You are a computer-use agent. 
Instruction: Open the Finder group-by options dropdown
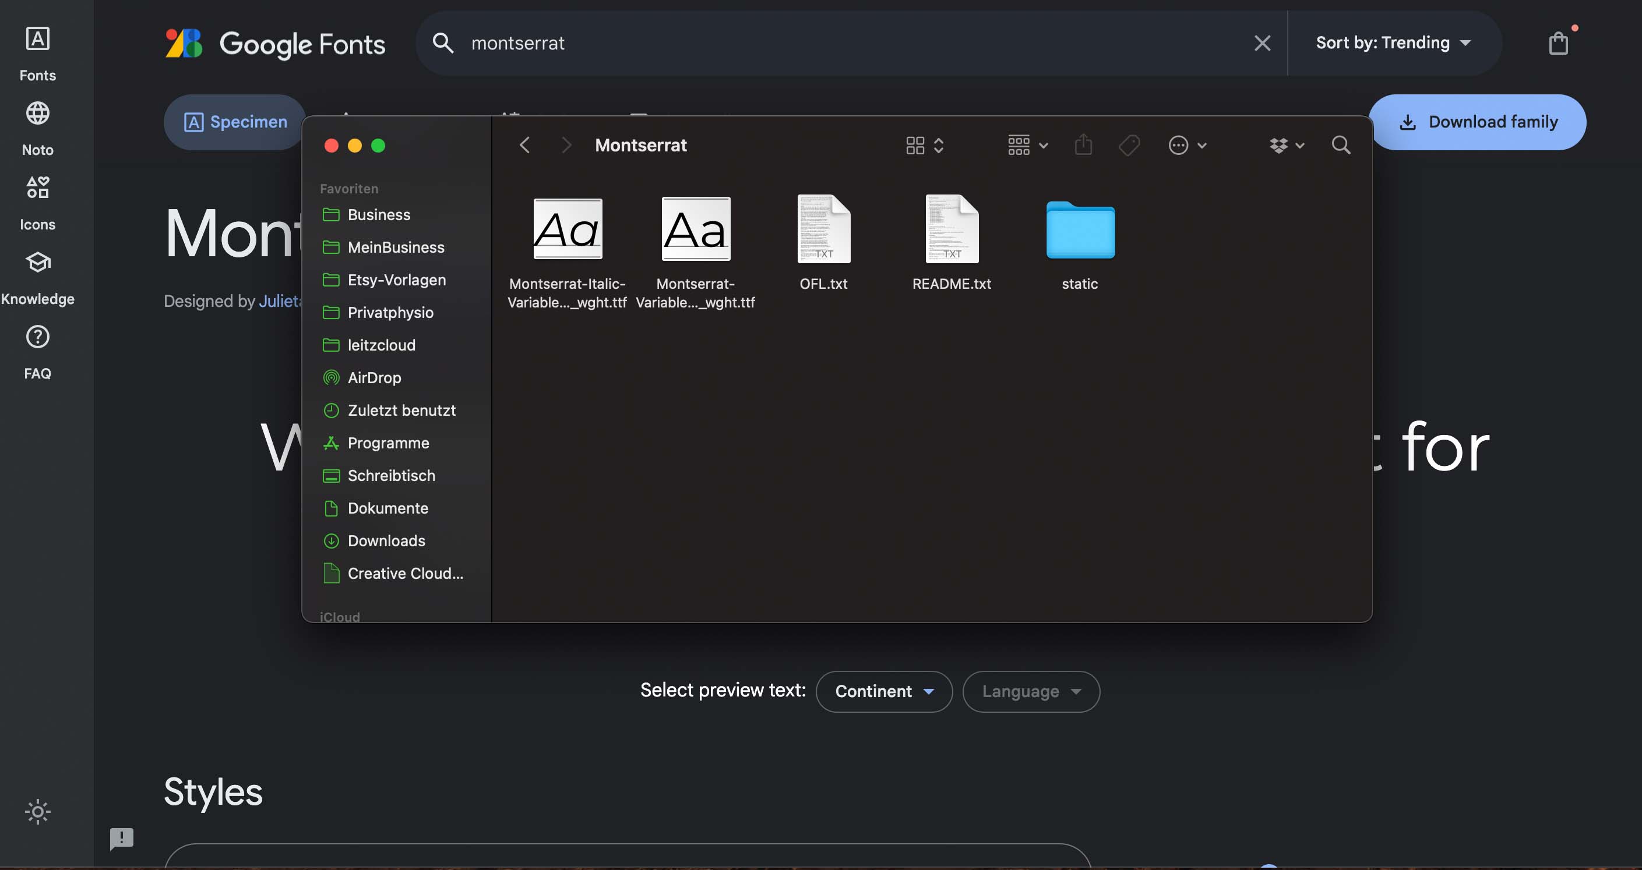coord(1027,145)
